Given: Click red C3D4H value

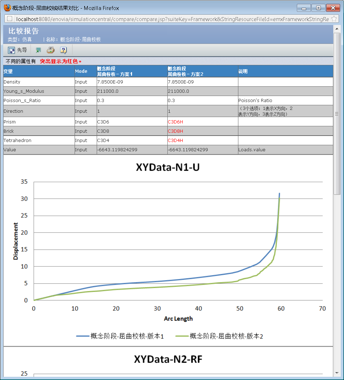Looking at the screenshot, I should tap(176, 140).
